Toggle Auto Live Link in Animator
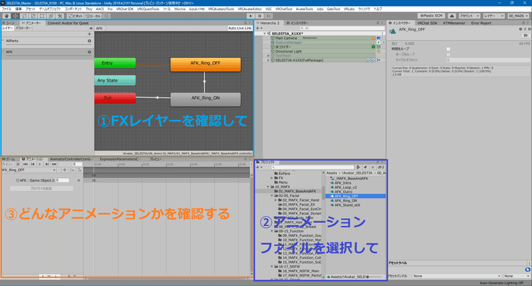This screenshot has width=532, height=286. click(x=240, y=28)
